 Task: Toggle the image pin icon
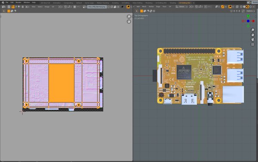pyautogui.click(x=122, y=7)
